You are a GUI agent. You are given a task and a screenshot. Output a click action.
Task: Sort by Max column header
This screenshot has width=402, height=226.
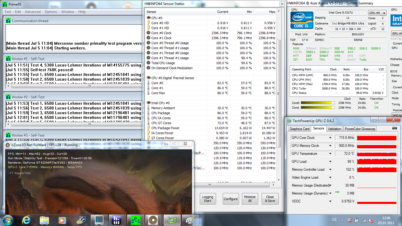tap(265, 12)
